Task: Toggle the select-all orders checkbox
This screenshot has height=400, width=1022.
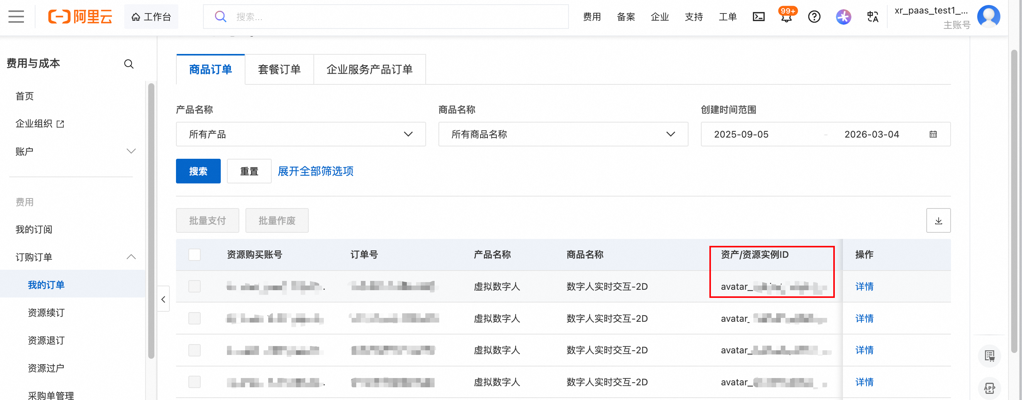Action: [195, 255]
